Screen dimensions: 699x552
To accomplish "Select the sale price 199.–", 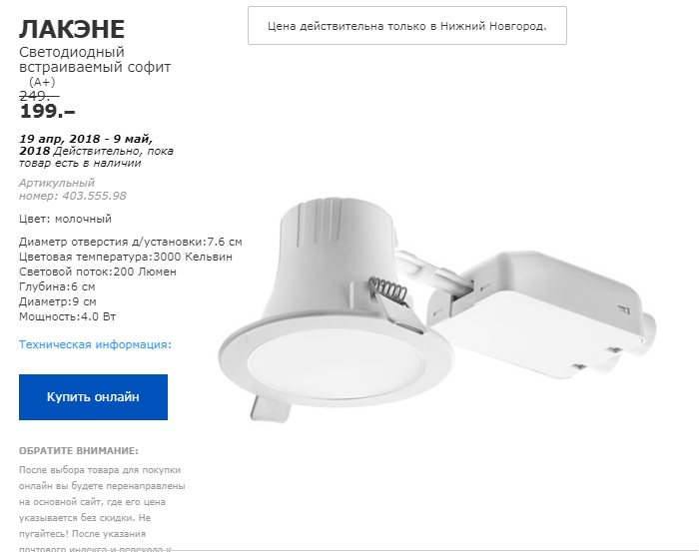I will click(x=47, y=111).
